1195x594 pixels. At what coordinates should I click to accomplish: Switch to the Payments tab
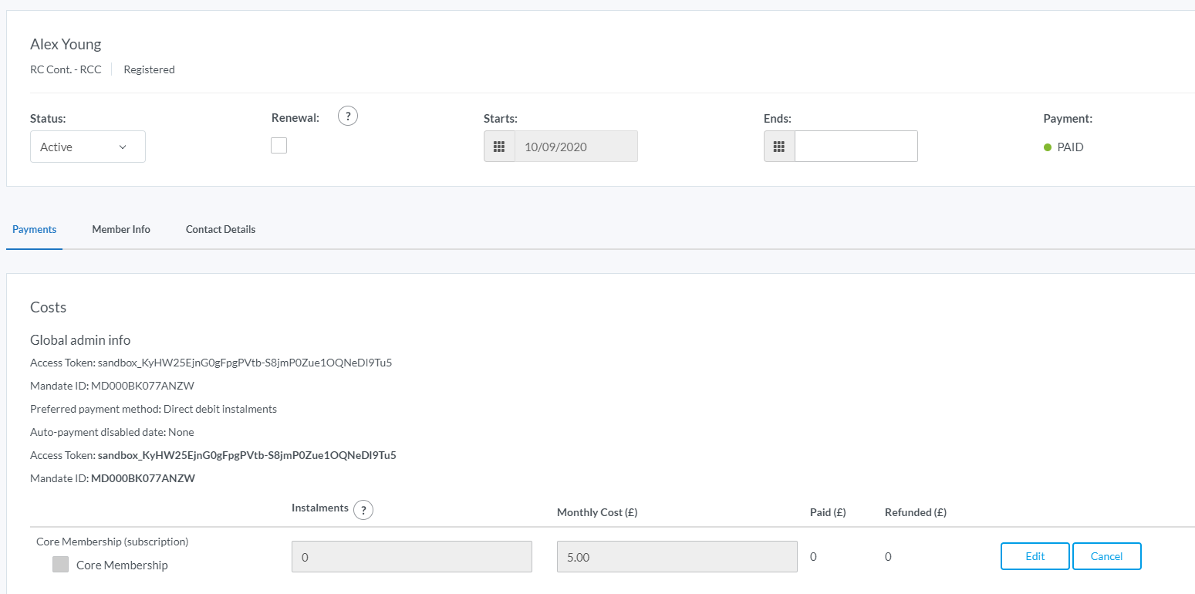tap(35, 229)
